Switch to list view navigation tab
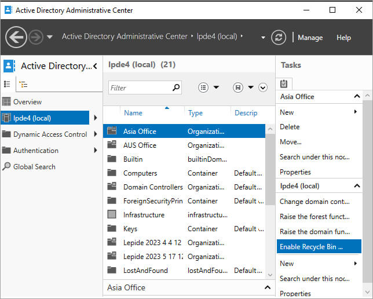373x299 pixels. click(7, 84)
